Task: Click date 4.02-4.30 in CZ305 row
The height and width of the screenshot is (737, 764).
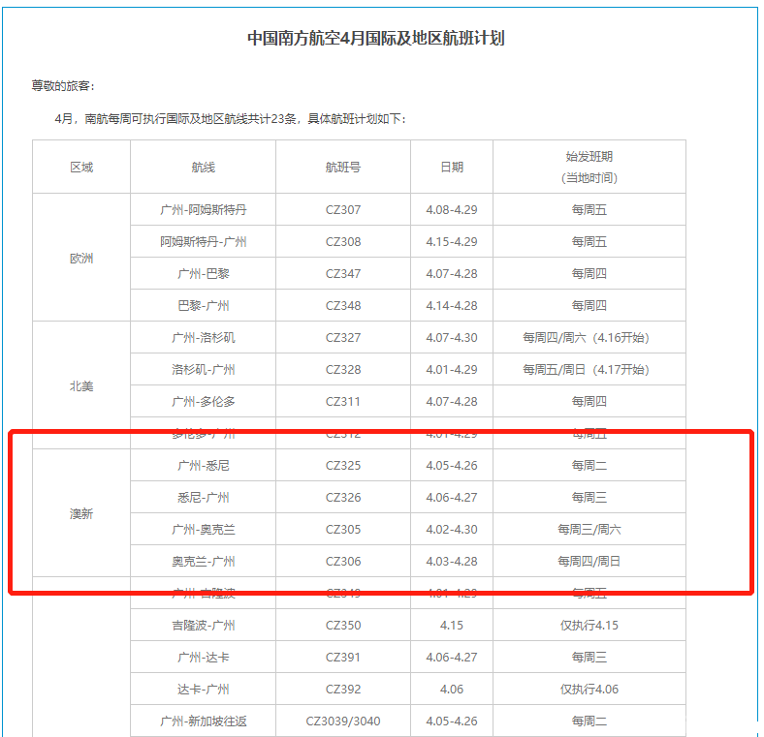Action: [452, 529]
